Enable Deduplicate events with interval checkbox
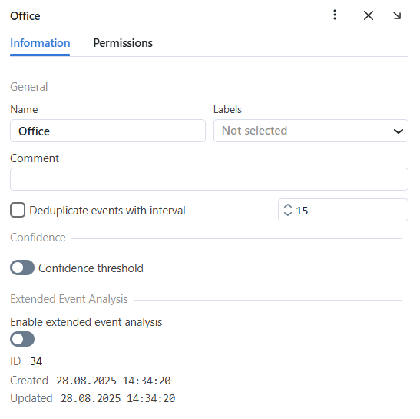 [18, 210]
